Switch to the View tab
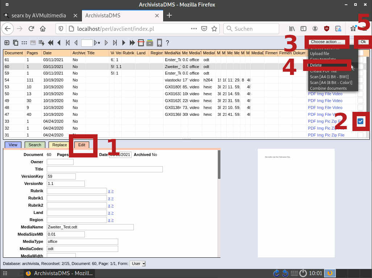 pyautogui.click(x=13, y=145)
